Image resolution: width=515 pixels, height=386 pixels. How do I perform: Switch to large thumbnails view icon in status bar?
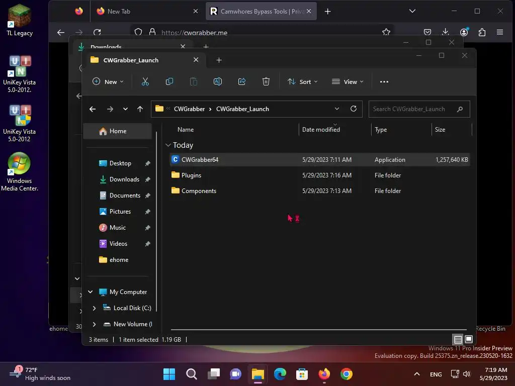tap(469, 339)
